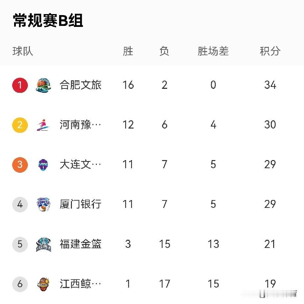Click the Jiangxi team basketball logo

[x=44, y=284]
